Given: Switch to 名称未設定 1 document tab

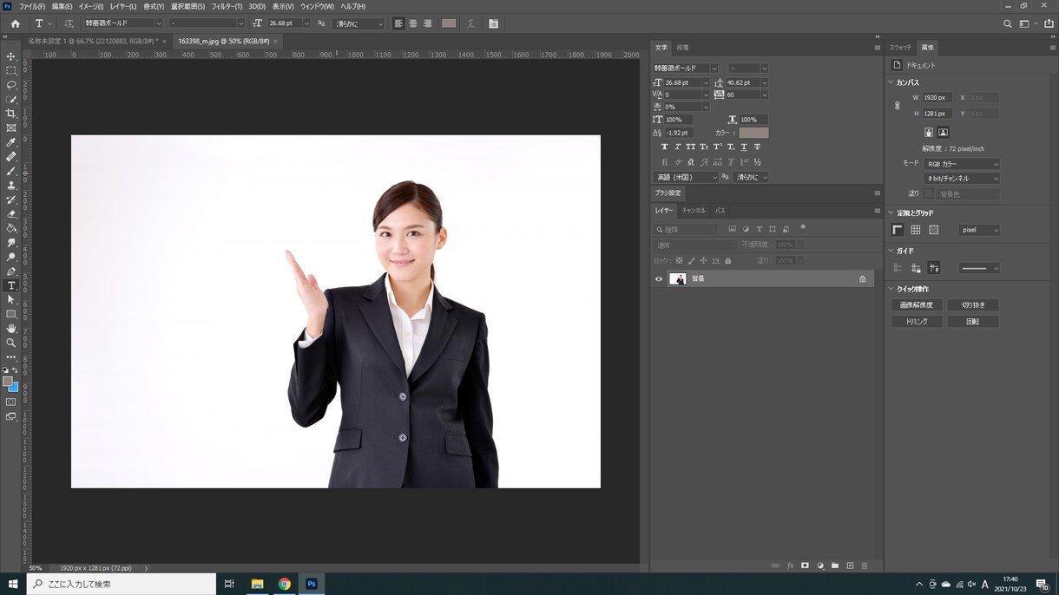Looking at the screenshot, I should click(93, 41).
